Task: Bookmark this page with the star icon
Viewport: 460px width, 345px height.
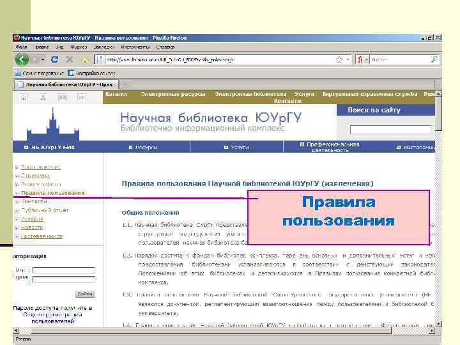Action: (x=339, y=60)
